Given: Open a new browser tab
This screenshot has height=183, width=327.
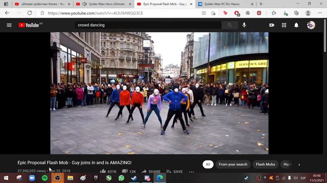Looking at the screenshot, I should tap(261, 4).
